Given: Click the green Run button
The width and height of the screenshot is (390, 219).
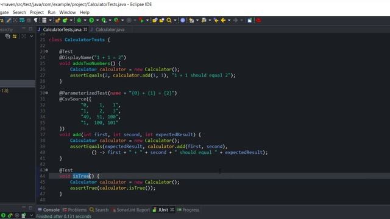Looking at the screenshot, I should [91, 20].
